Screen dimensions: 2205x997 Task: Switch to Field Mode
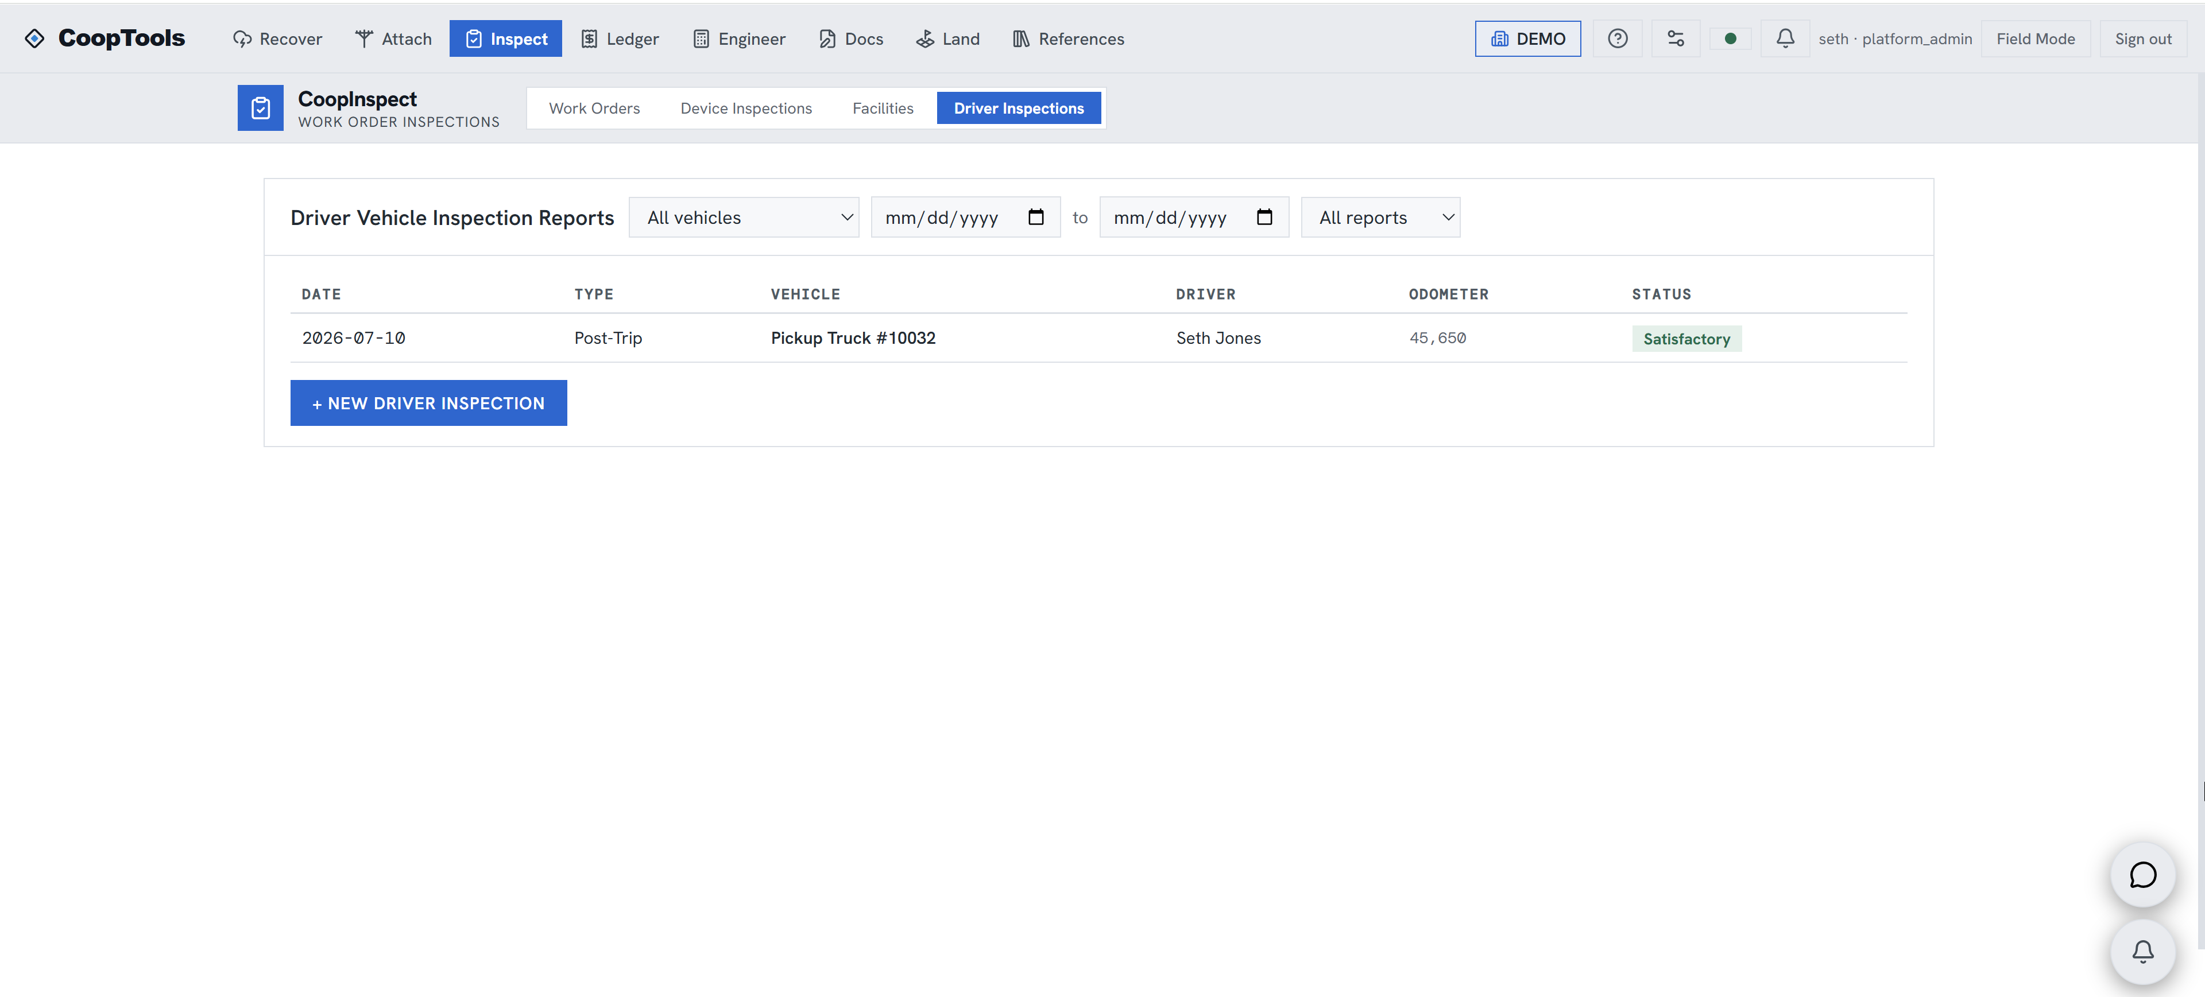click(x=2036, y=38)
